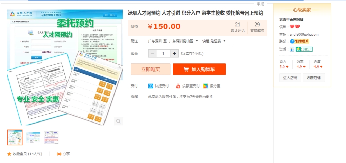
Task: Click the 1001元 deposit badge
Action: 304,49
